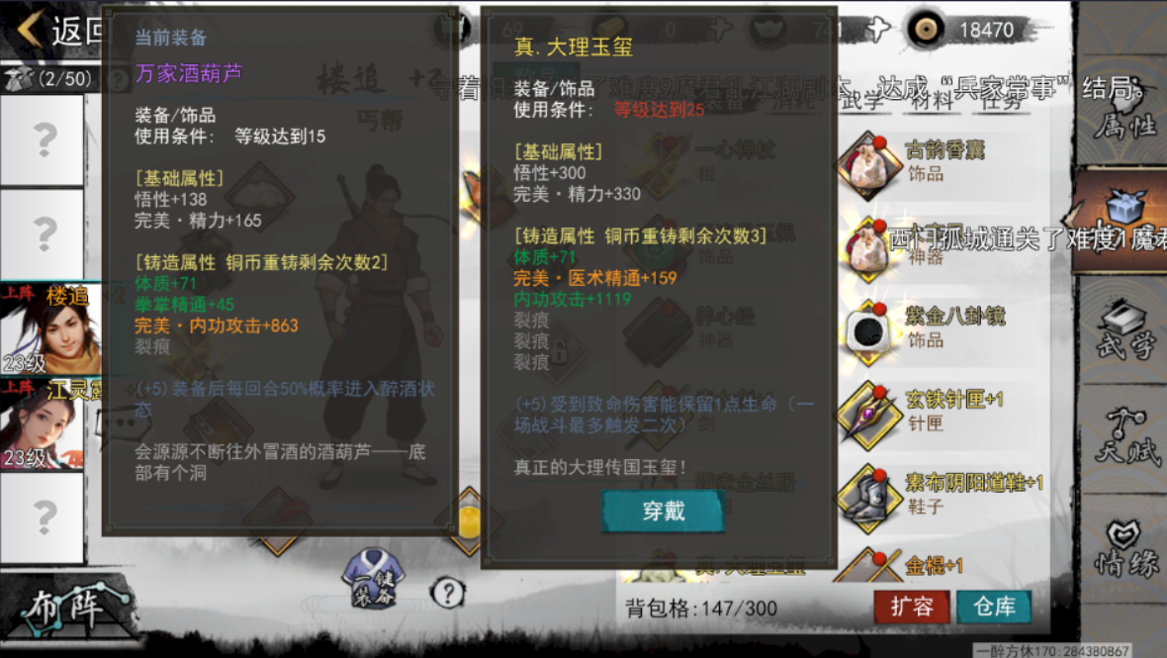Viewport: 1167px width, 658px height.
Task: Open the 一键装备 auto-equip robe icon
Action: [373, 579]
